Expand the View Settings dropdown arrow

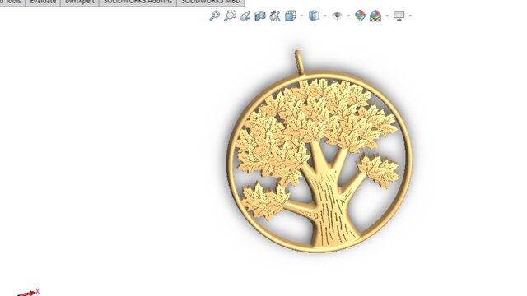point(410,16)
